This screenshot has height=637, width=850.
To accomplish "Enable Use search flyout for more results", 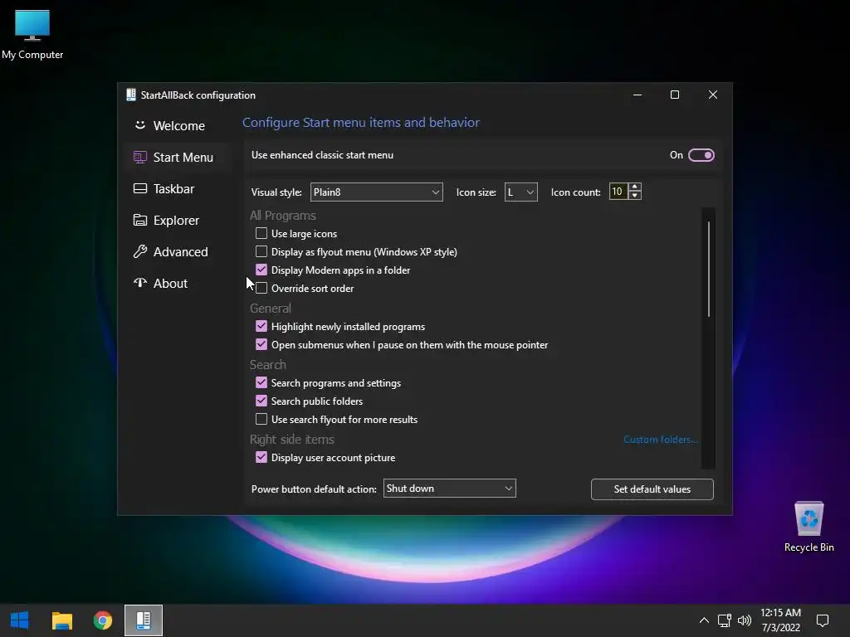I will (x=261, y=419).
